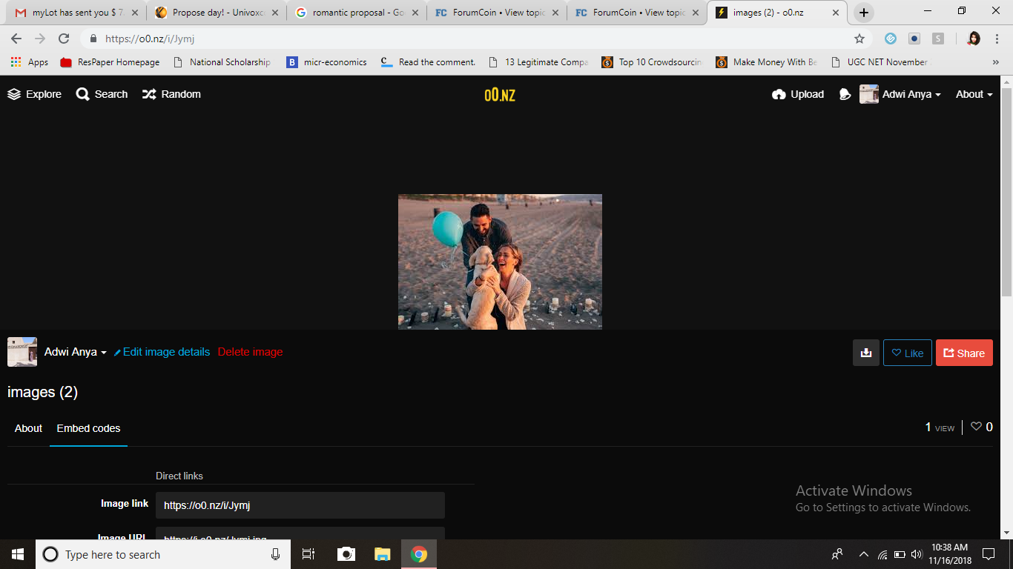The height and width of the screenshot is (569, 1013).
Task: Reload the current page
Action: (x=64, y=39)
